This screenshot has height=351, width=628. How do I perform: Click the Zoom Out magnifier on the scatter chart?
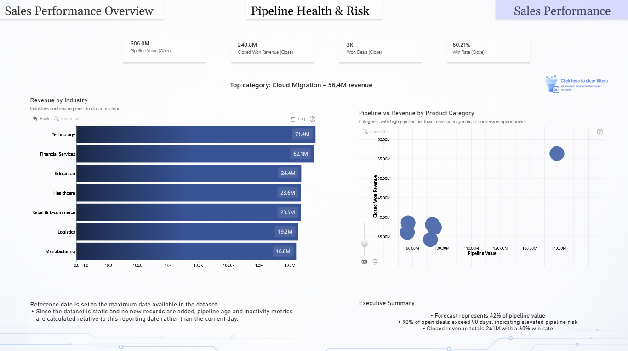click(365, 132)
